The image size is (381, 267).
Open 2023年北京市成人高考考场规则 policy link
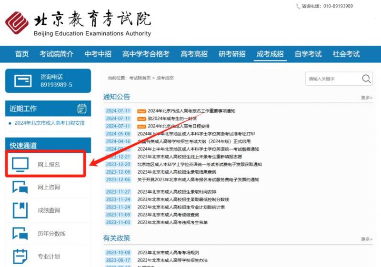(x=168, y=253)
